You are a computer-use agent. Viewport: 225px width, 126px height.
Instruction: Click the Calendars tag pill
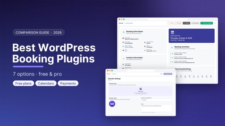pos(46,83)
